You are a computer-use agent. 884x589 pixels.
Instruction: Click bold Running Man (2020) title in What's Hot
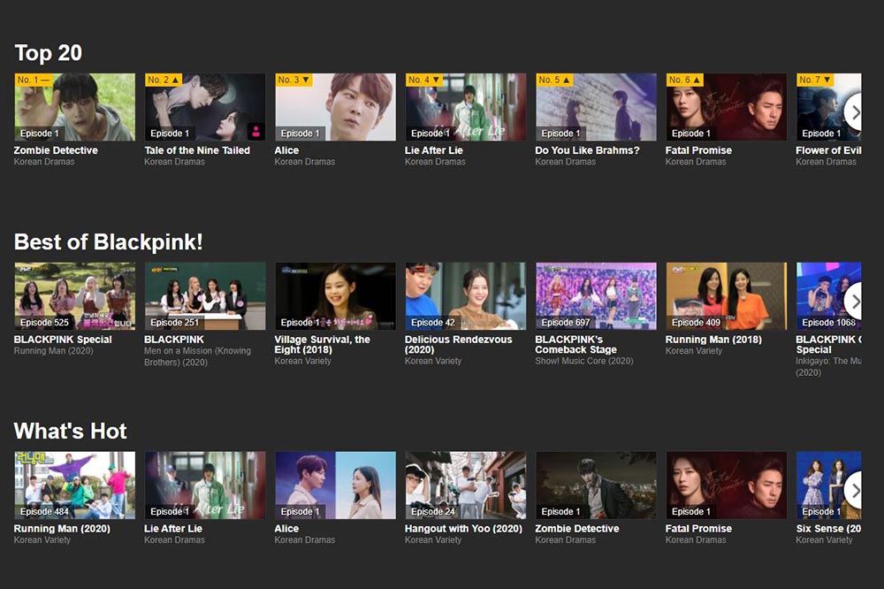62,529
